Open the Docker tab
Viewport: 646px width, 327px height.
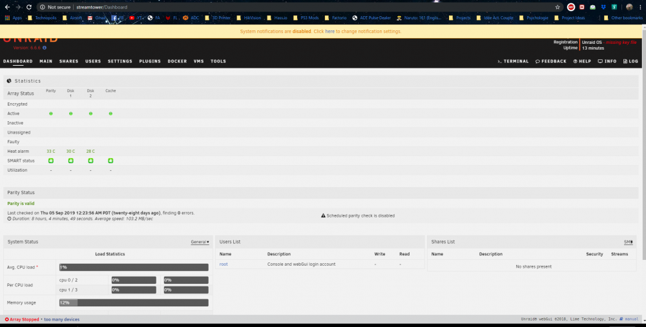tap(177, 61)
